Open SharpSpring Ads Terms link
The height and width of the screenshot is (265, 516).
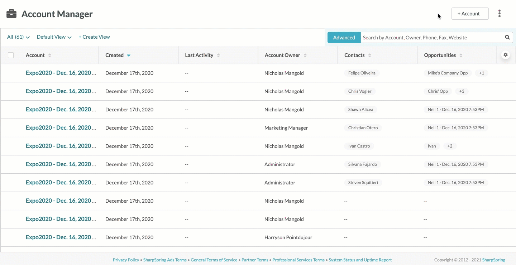point(165,260)
